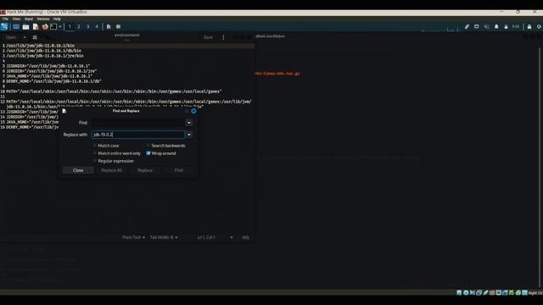This screenshot has height=305, width=543.
Task: Click the paperclip clipboard icon in the panel
Action: click(467, 26)
